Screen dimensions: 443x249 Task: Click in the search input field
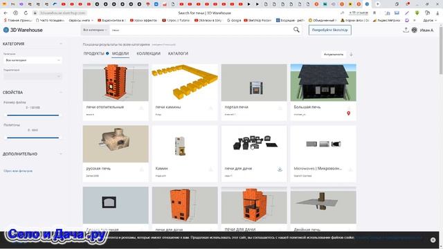coord(201,30)
